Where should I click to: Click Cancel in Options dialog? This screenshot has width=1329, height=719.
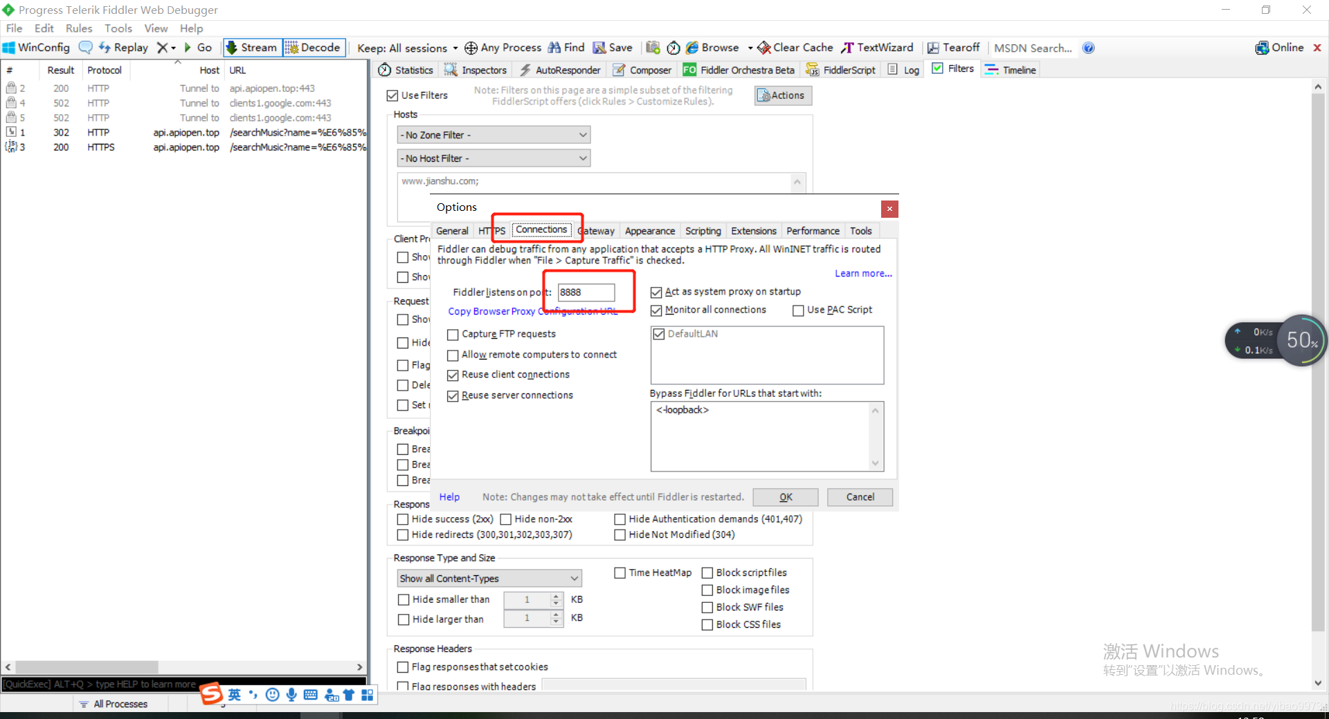[860, 497]
